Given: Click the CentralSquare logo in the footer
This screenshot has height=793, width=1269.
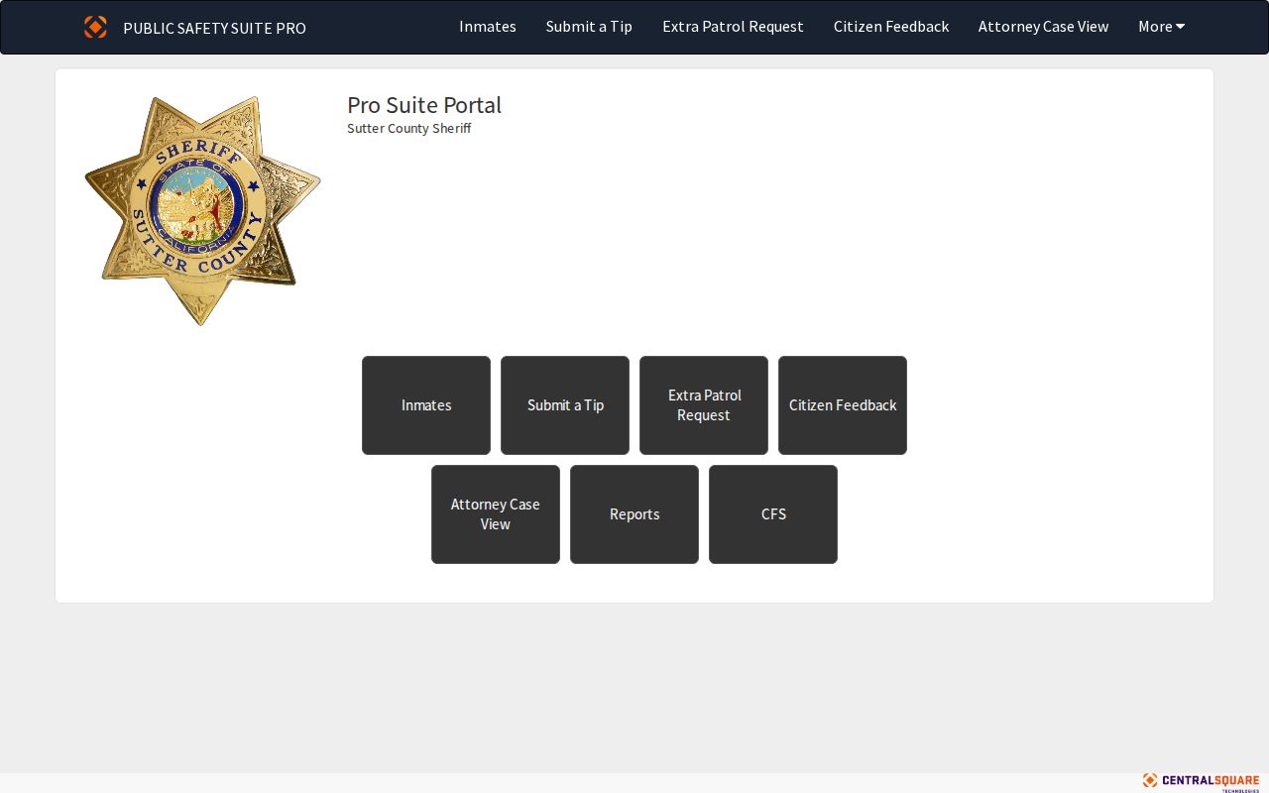Looking at the screenshot, I should point(1201,782).
